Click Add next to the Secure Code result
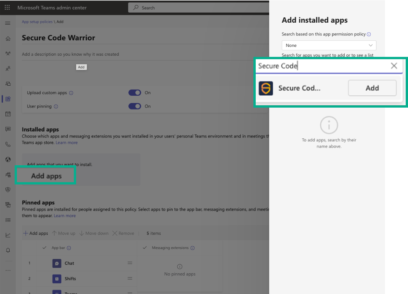 (x=372, y=88)
